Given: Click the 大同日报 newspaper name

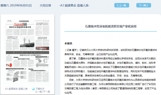Looking at the screenshot, I should [45, 6].
